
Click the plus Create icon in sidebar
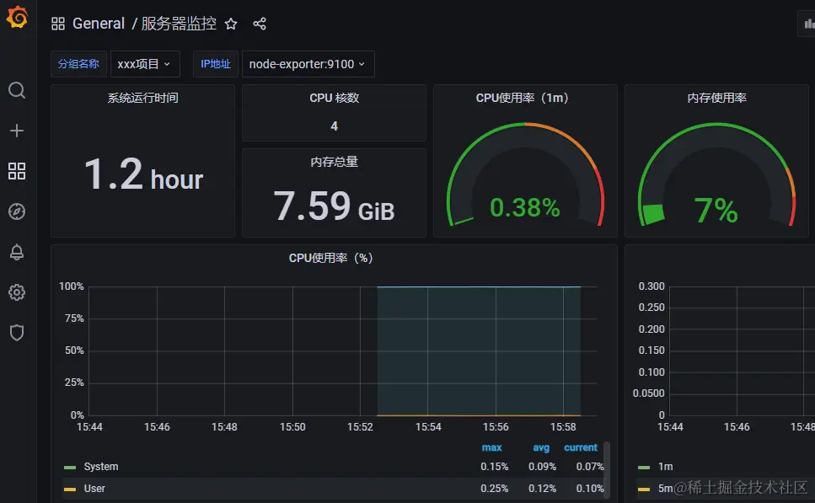(x=17, y=131)
